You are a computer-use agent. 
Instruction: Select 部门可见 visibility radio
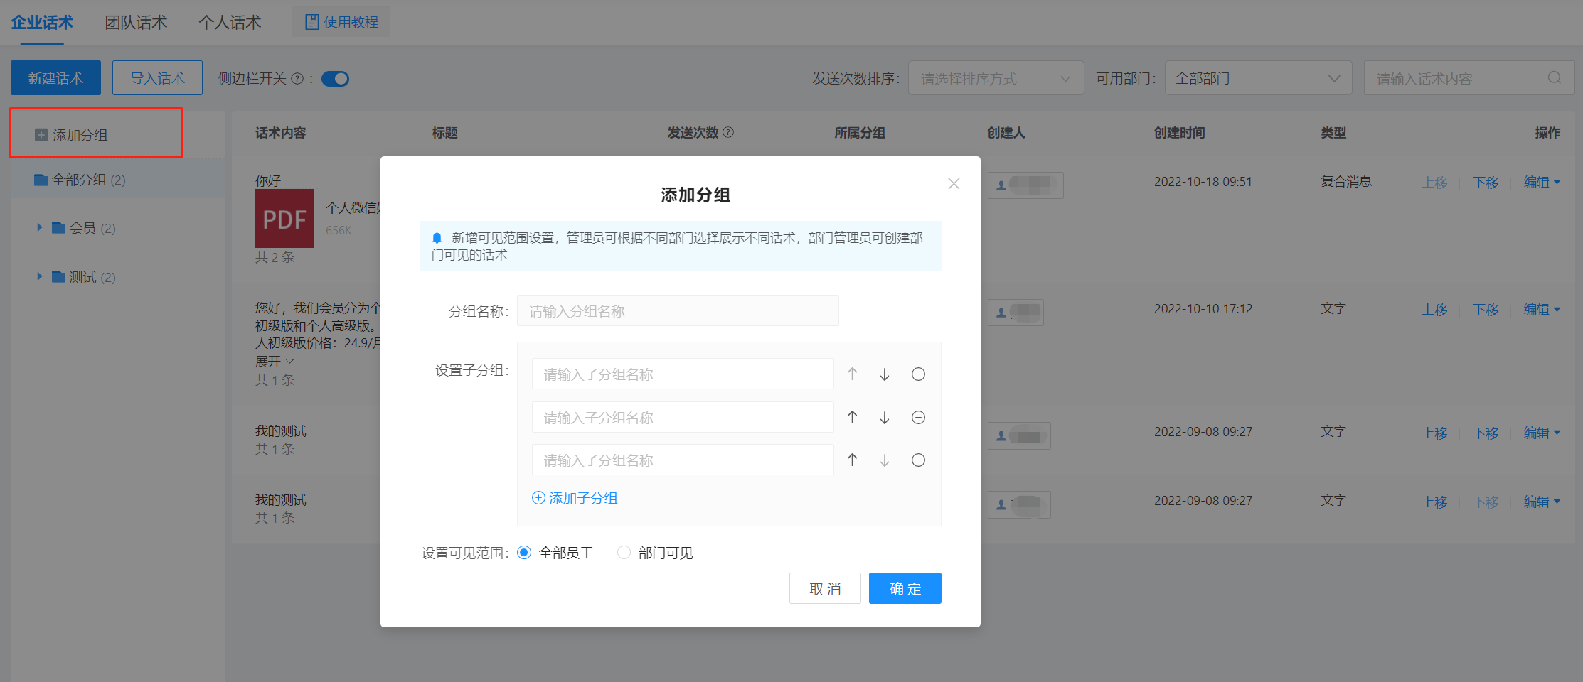tap(624, 553)
